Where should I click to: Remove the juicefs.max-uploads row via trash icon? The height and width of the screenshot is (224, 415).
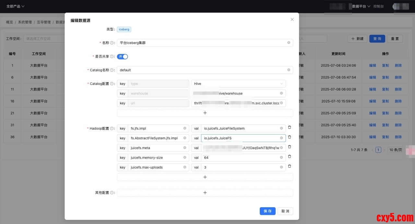coord(290,166)
